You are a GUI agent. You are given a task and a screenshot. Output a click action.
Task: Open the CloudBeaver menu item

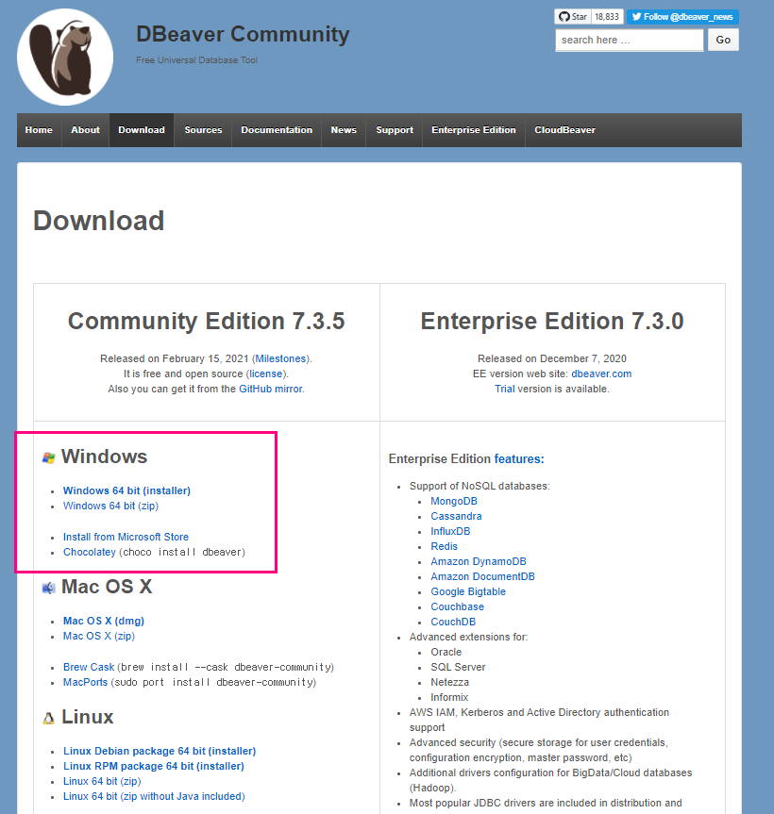point(564,130)
